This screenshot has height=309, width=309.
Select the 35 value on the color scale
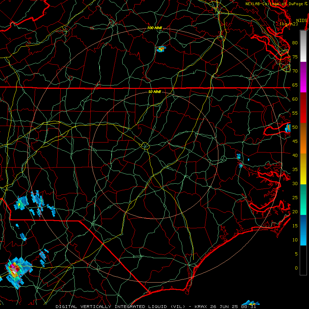[x=295, y=170]
